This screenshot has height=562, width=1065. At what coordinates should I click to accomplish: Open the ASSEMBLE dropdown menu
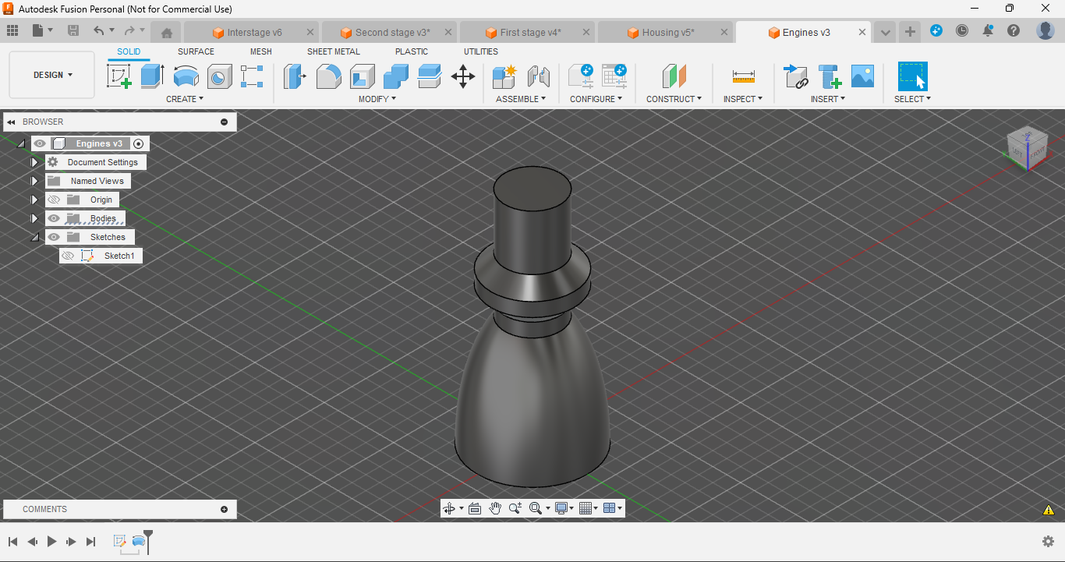[x=521, y=99]
